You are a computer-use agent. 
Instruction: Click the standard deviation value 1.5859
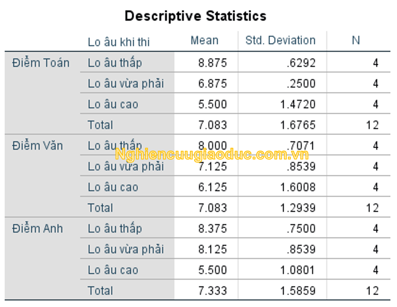pos(298,291)
